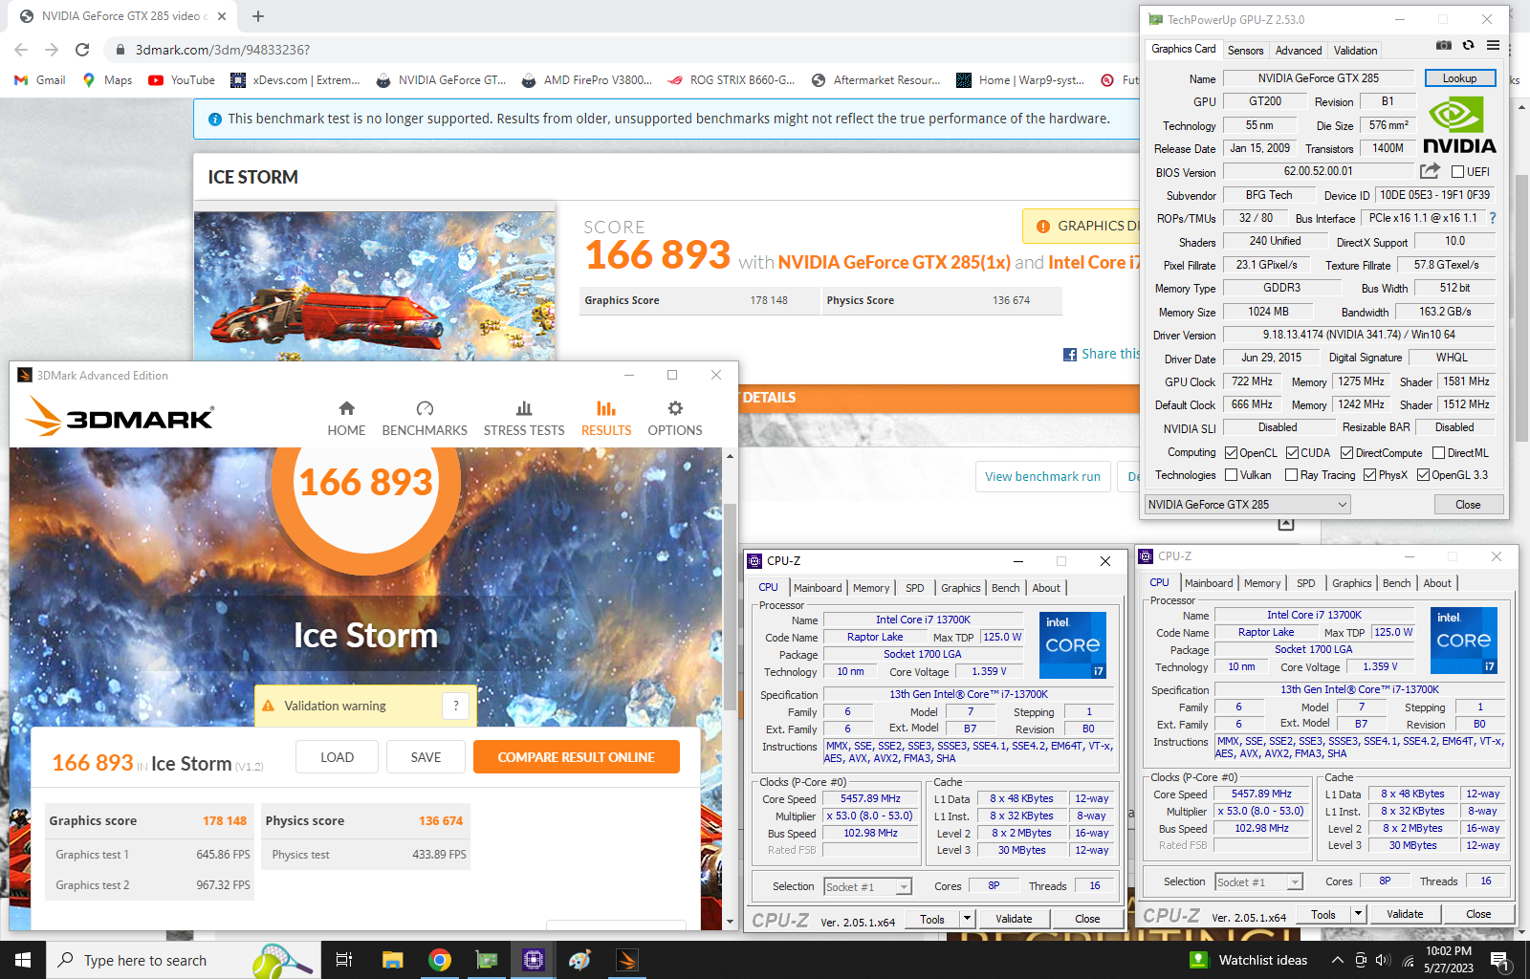Switch to the Validation tab in GPU-Z
The height and width of the screenshot is (979, 1530).
pyautogui.click(x=1356, y=51)
